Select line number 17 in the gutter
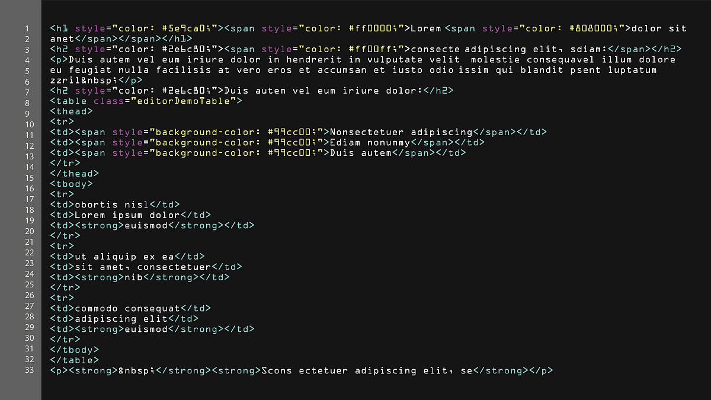 coord(27,199)
